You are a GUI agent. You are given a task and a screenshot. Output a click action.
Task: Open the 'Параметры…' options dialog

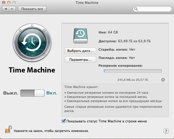tap(80, 60)
